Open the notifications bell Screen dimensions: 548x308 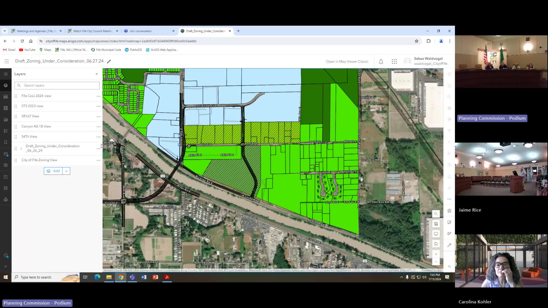pyautogui.click(x=381, y=61)
